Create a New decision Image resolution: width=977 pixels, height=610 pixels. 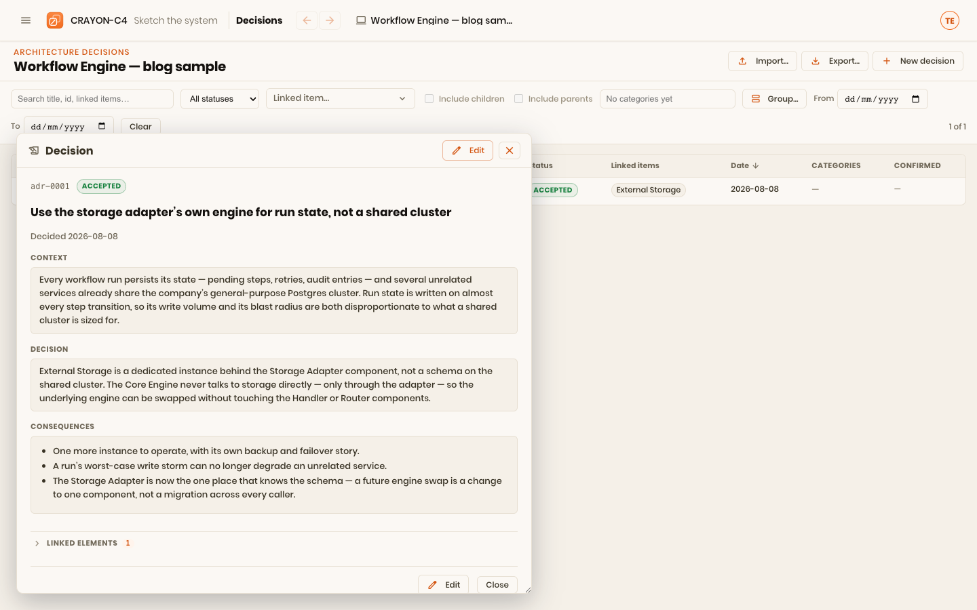(x=918, y=61)
